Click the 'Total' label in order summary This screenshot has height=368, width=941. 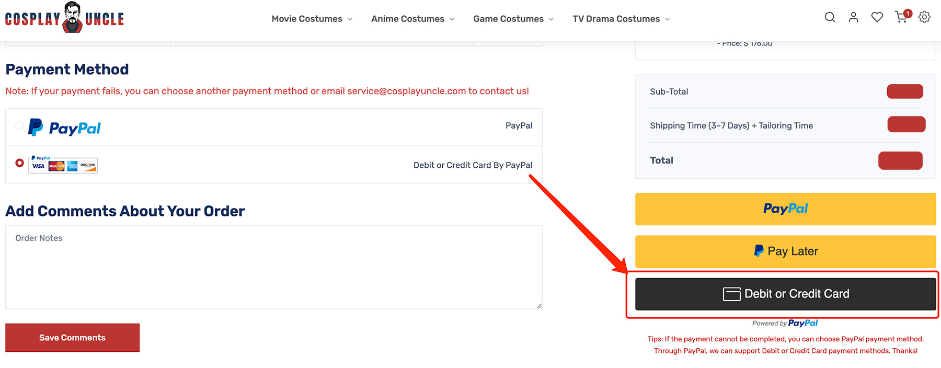661,160
